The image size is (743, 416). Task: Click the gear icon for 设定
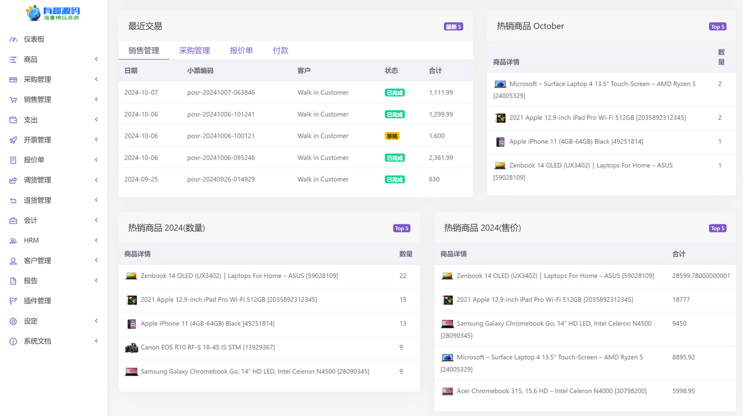click(x=13, y=321)
